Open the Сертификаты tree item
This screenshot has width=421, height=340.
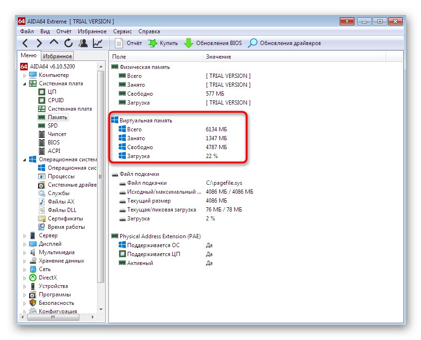(65, 219)
